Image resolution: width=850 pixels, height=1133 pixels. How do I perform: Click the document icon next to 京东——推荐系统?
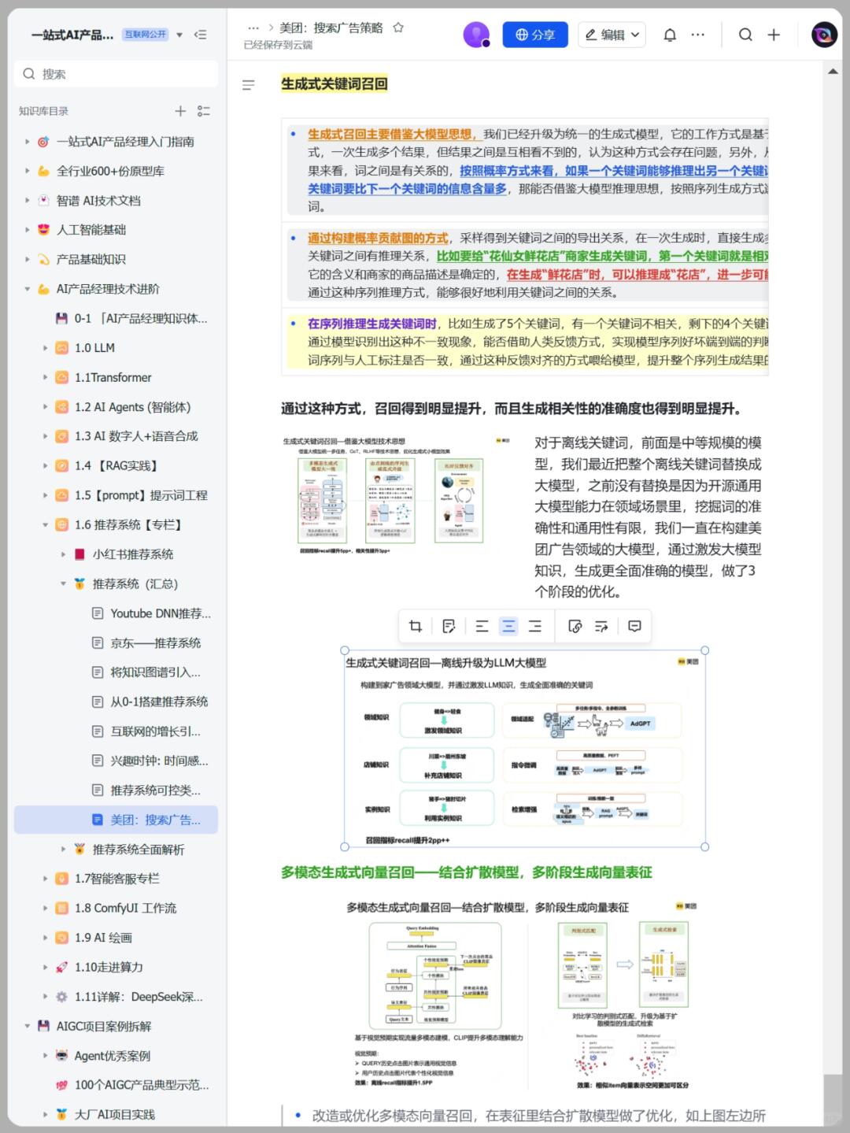point(98,642)
